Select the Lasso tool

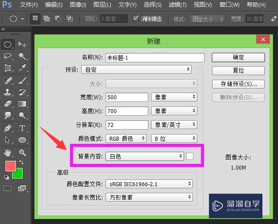click(x=8, y=56)
